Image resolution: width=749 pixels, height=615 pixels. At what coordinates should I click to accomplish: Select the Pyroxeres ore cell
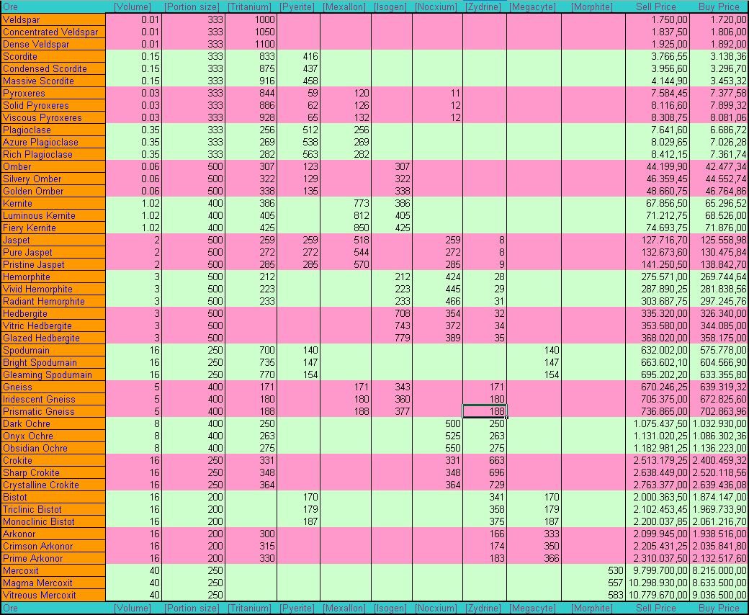[53, 93]
